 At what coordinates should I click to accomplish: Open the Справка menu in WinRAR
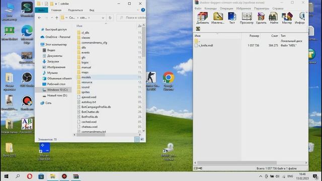coord(278,9)
